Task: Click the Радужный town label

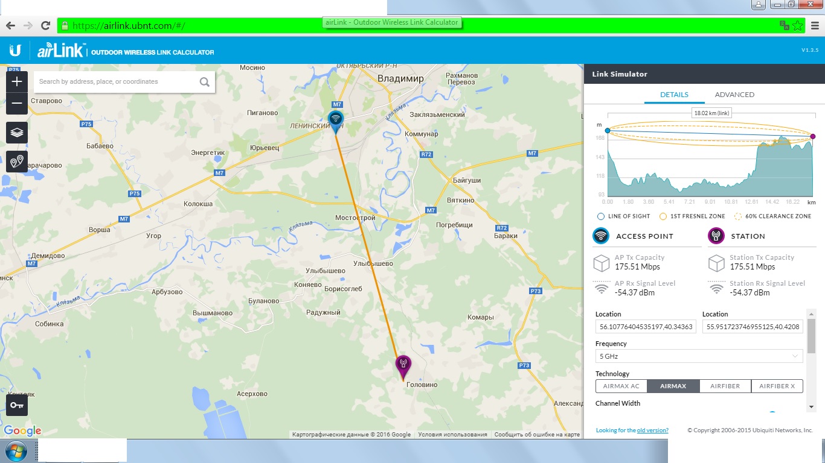Action: [323, 312]
